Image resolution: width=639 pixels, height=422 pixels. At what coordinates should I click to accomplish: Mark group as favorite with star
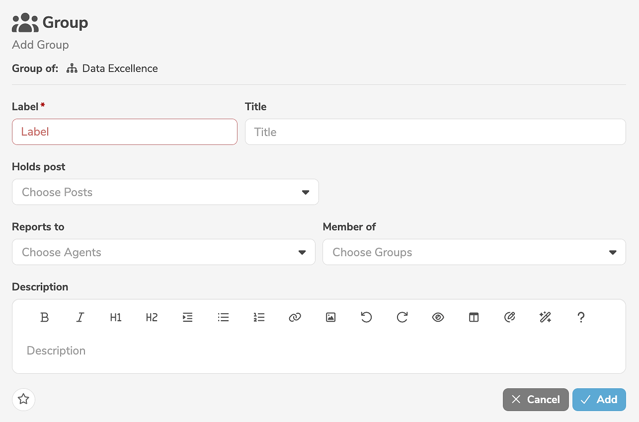click(23, 399)
